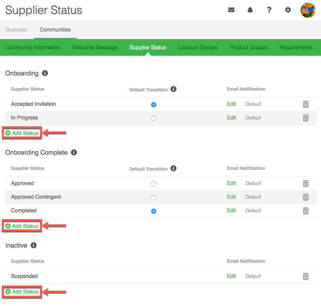
Task: Click trash icon for Approved Contingent status
Action: pyautogui.click(x=305, y=197)
